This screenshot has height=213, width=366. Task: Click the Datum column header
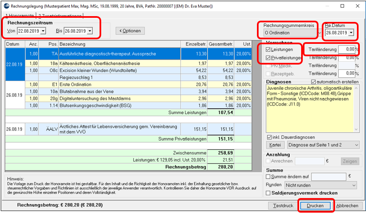click(15, 44)
